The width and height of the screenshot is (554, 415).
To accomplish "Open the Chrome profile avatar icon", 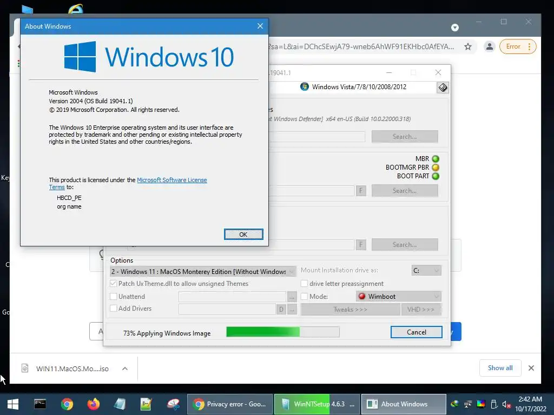I will tap(489, 46).
